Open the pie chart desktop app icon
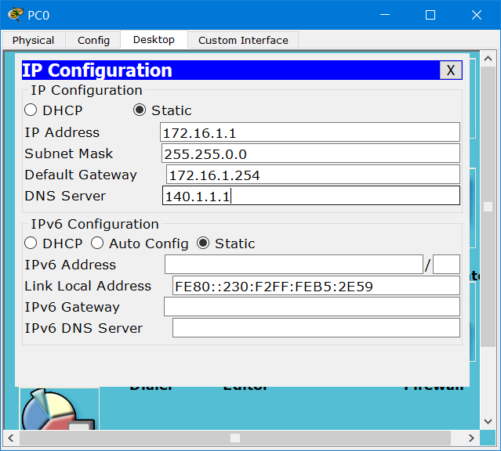This screenshot has height=451, width=501. 60,410
